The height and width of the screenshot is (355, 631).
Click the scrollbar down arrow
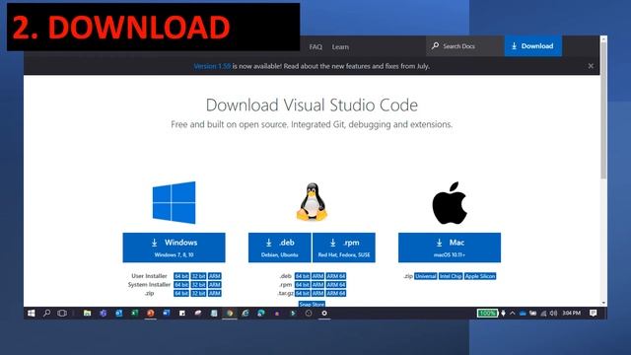tap(603, 303)
